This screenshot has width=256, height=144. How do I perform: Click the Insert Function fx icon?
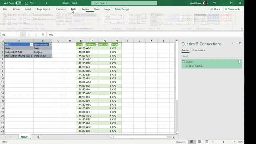[43, 34]
